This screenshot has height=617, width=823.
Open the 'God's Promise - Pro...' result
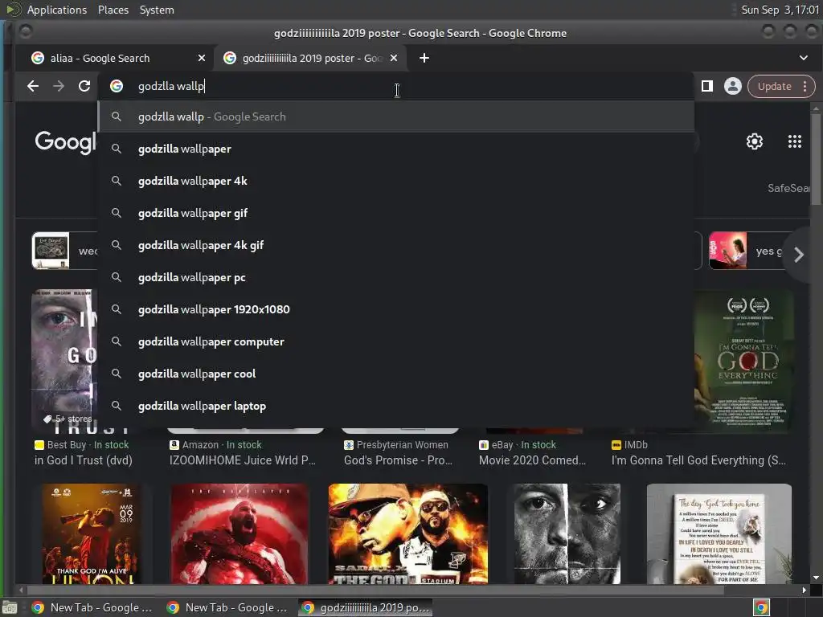click(x=398, y=460)
